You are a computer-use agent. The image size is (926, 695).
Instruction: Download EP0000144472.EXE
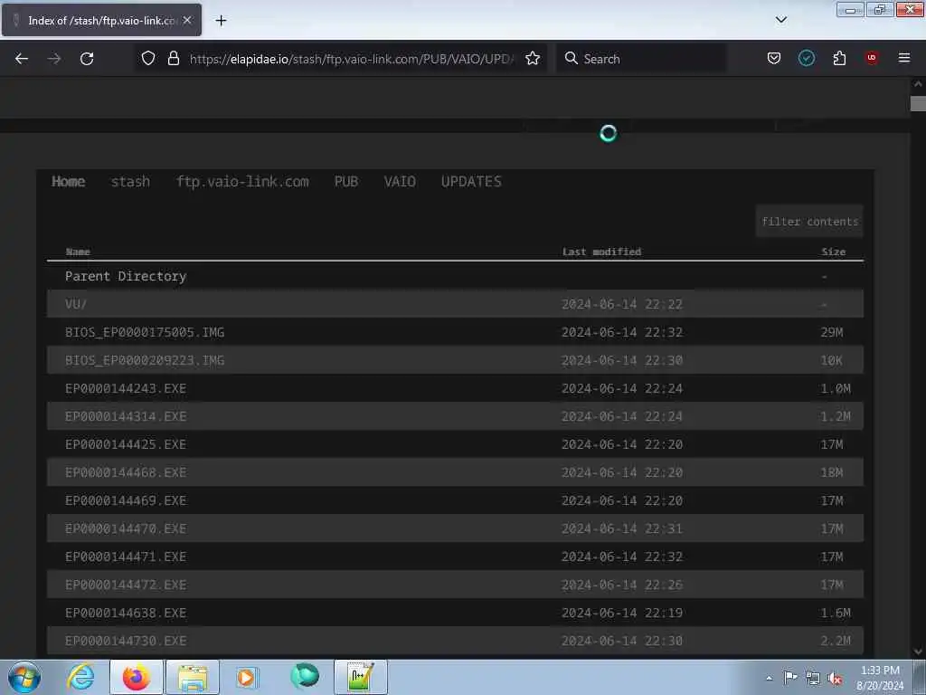coord(126,585)
